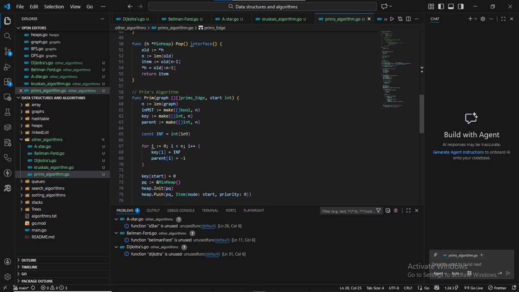Click the open changes compare icon
Screen dimensions: 519x292
point(400,19)
